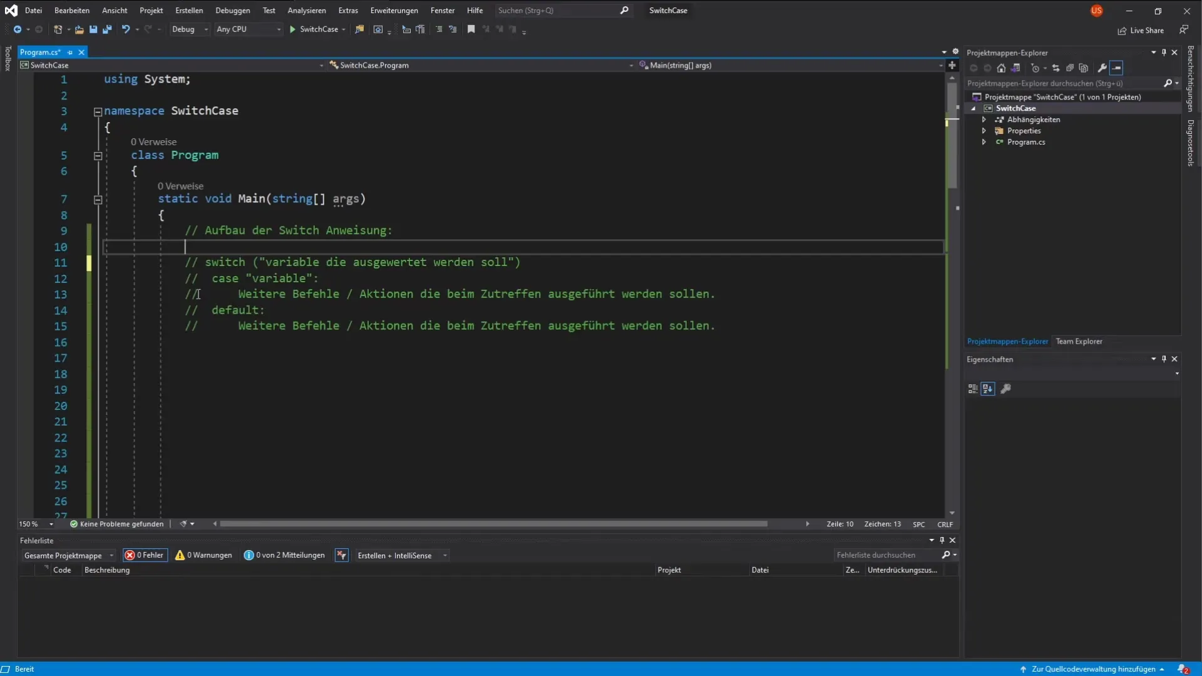Click the user account avatar US
The image size is (1202, 676).
1096,11
